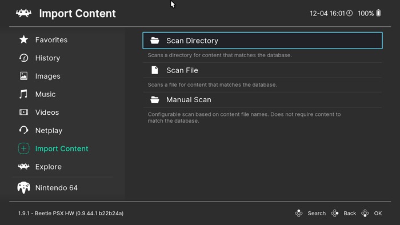This screenshot has height=225, width=400.
Task: Click the Music note icon
Action: (x=23, y=94)
